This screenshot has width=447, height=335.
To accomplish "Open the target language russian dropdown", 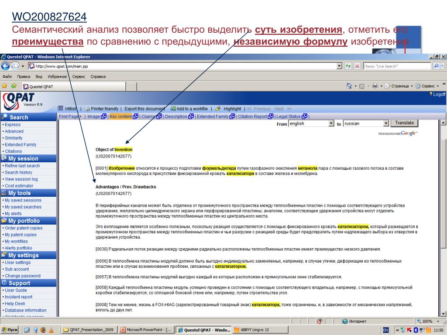I will pos(386,123).
